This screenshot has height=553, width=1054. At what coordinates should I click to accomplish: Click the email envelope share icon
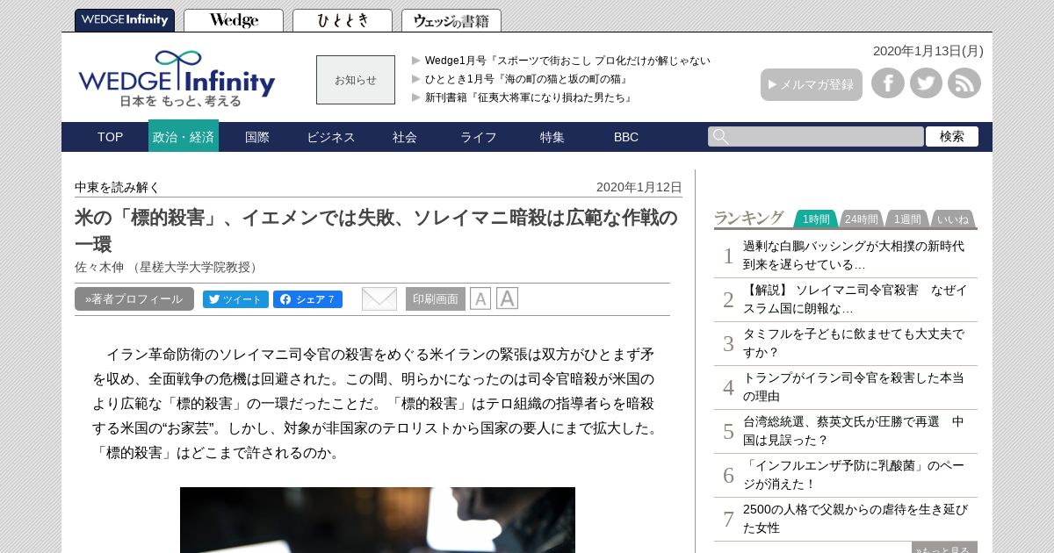point(379,298)
